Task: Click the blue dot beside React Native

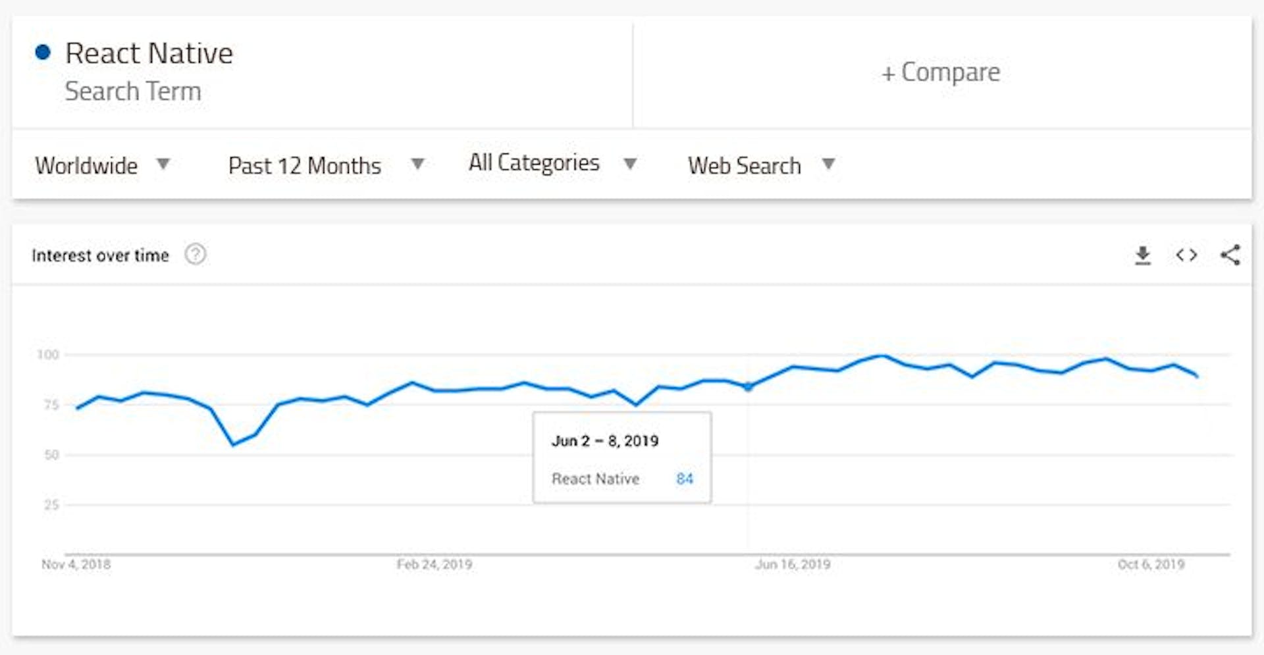Action: pos(43,52)
